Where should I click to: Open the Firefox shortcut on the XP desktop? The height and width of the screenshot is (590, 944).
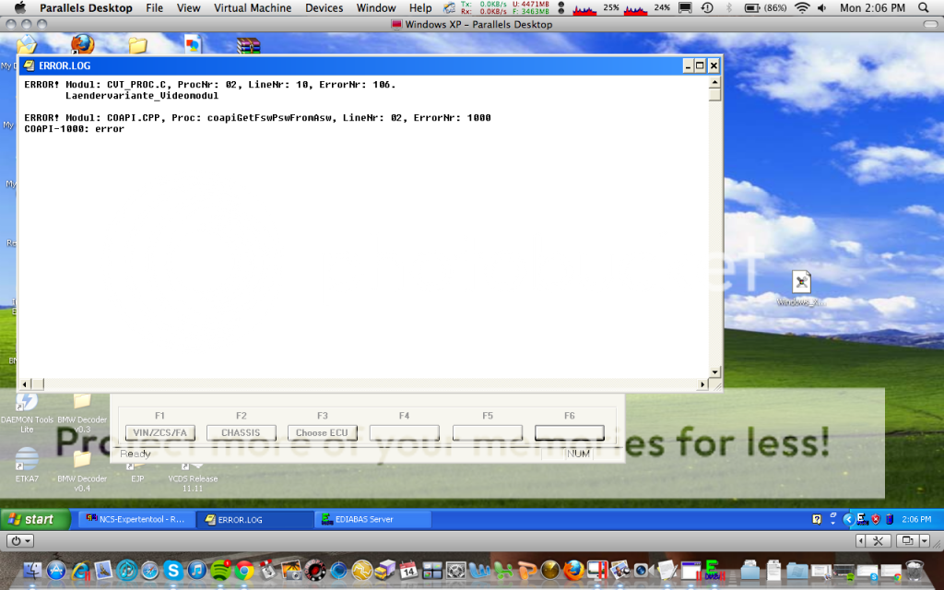82,44
